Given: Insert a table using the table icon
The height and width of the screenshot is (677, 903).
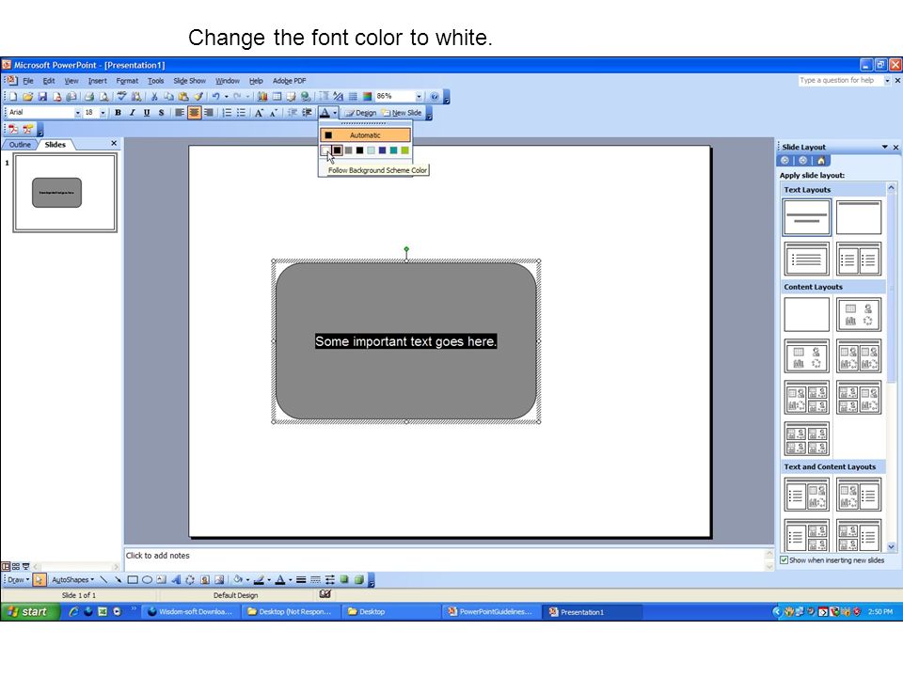Looking at the screenshot, I should click(x=277, y=97).
